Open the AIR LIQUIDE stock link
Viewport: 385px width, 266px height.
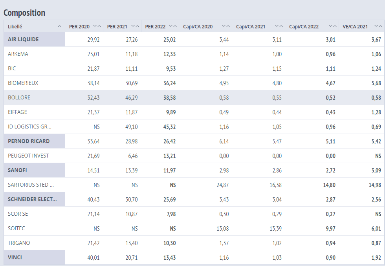23,39
